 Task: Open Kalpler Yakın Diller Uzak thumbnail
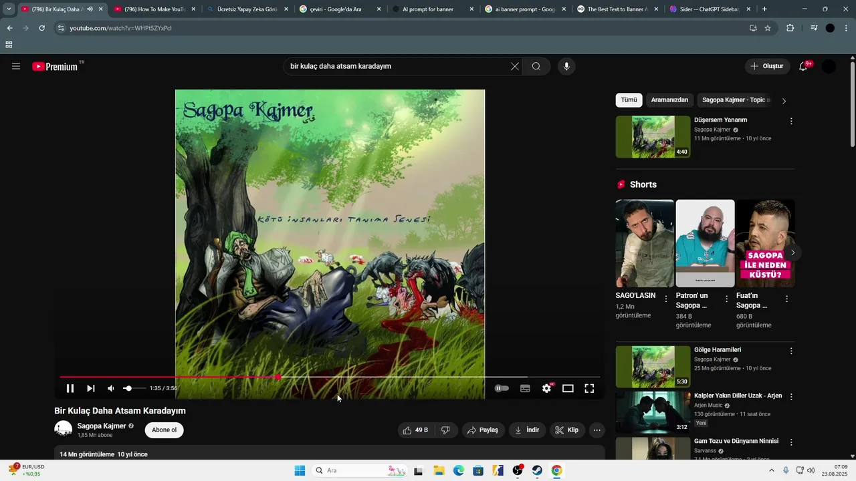pyautogui.click(x=653, y=412)
